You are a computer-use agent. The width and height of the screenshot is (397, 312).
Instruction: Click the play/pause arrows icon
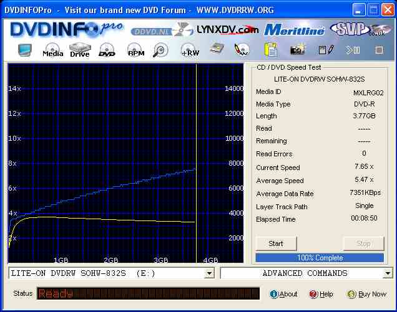353,50
